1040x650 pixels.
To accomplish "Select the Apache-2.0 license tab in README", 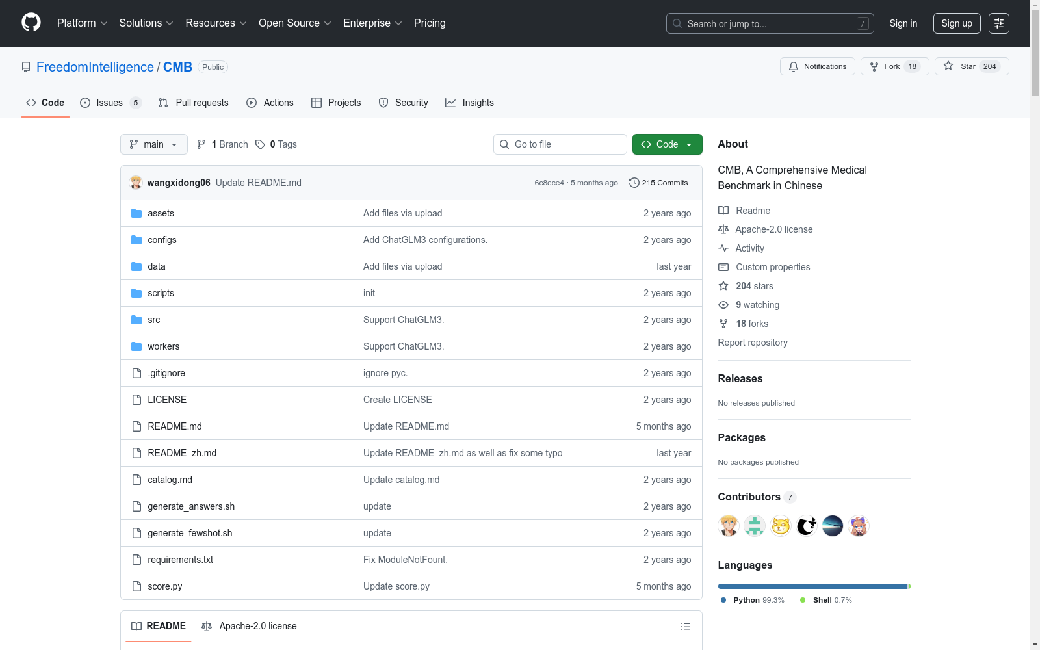I will [250, 626].
